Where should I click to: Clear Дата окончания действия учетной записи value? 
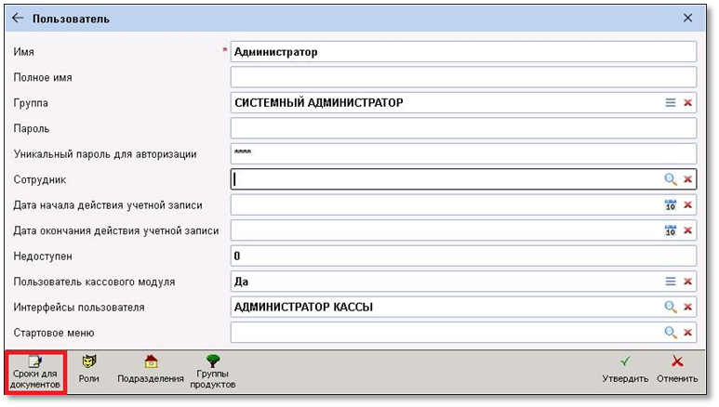[688, 230]
